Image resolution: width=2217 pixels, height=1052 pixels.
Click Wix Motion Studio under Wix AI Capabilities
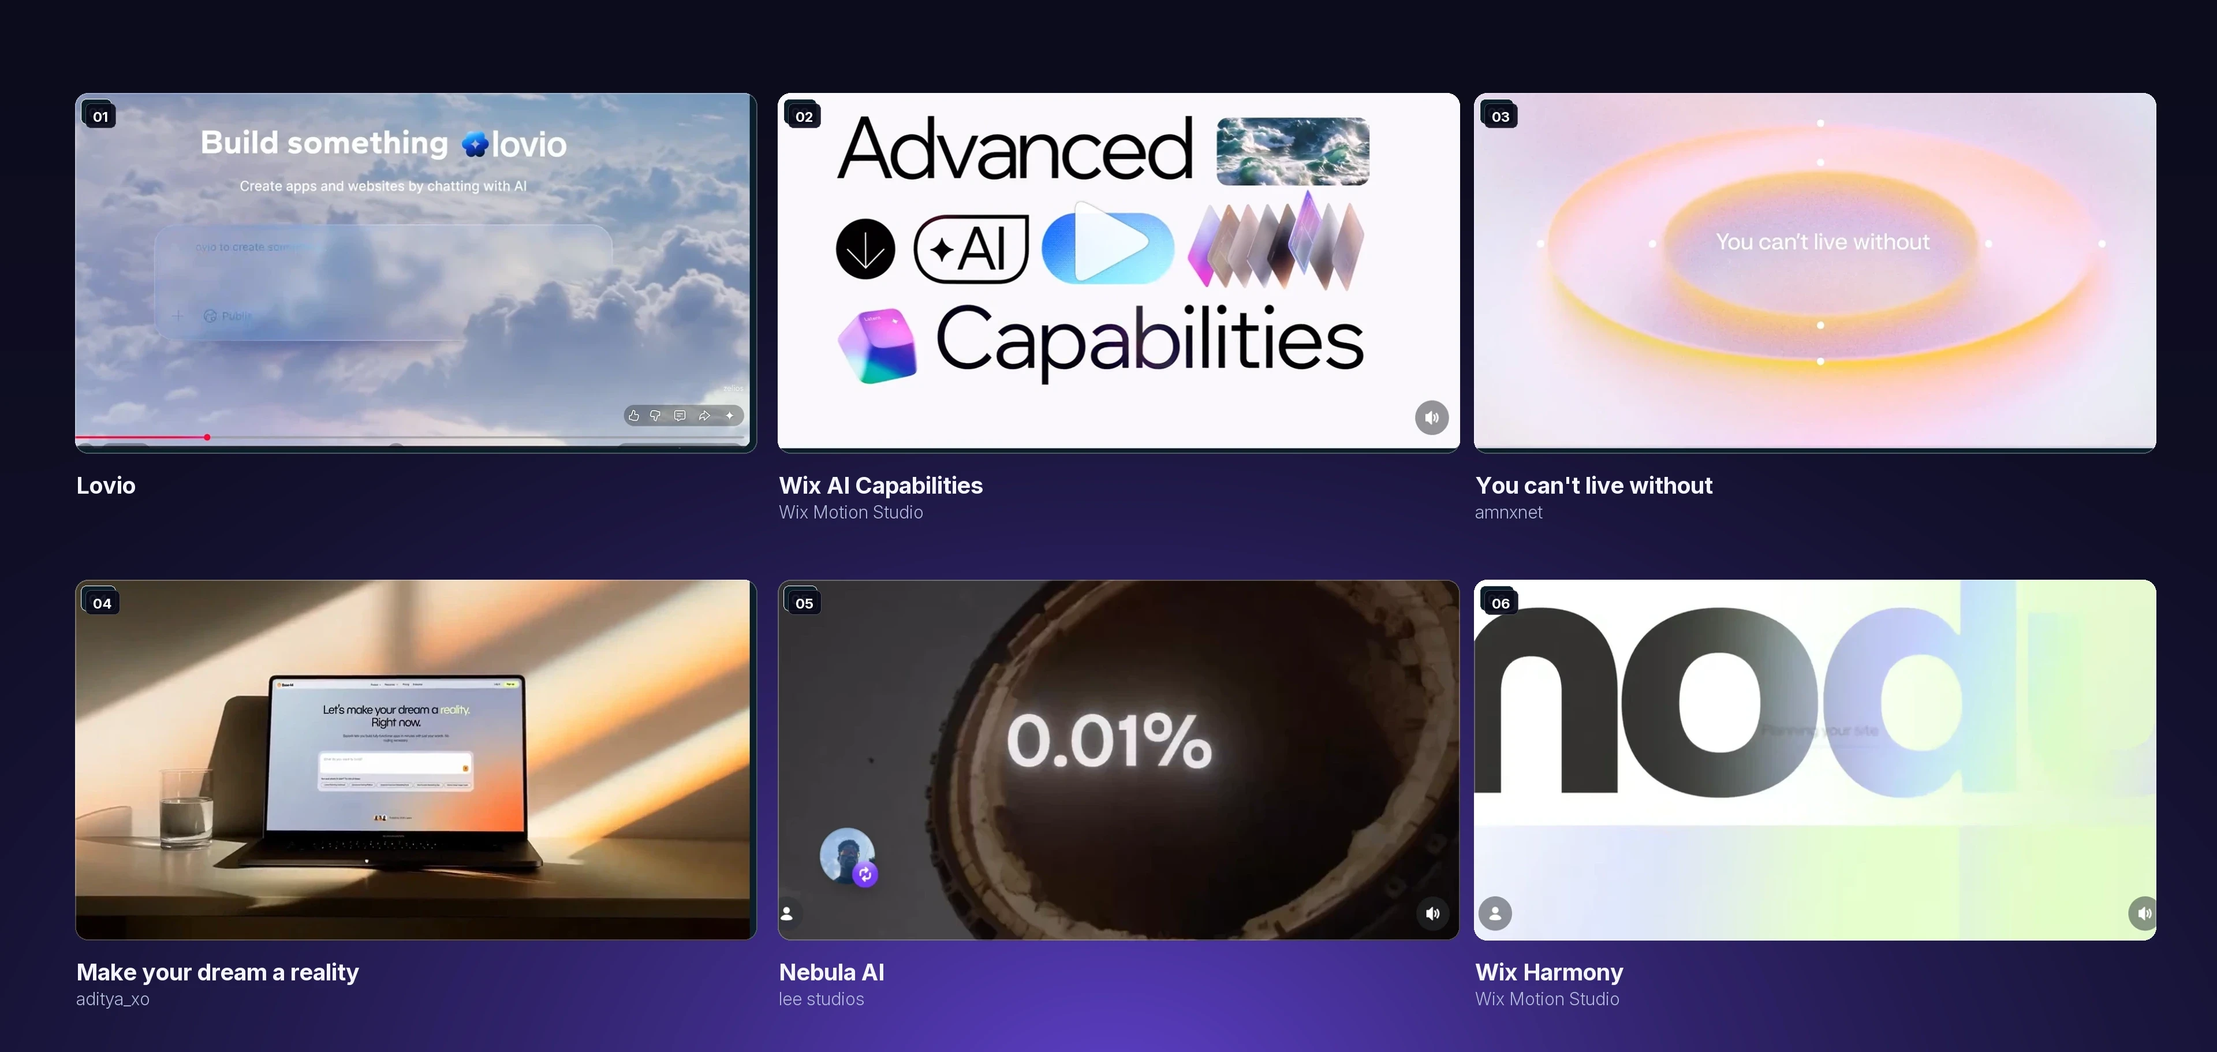[x=851, y=512]
